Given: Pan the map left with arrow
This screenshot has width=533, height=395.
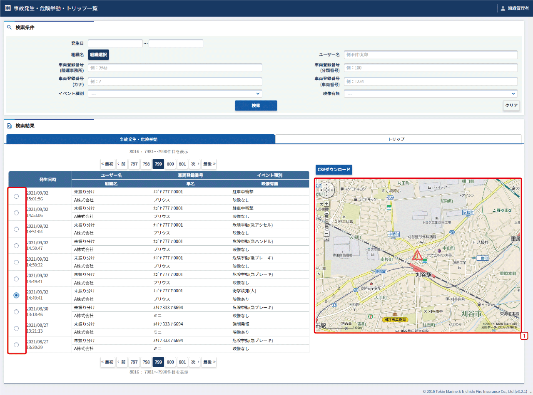Looking at the screenshot, I should [x=322, y=190].
